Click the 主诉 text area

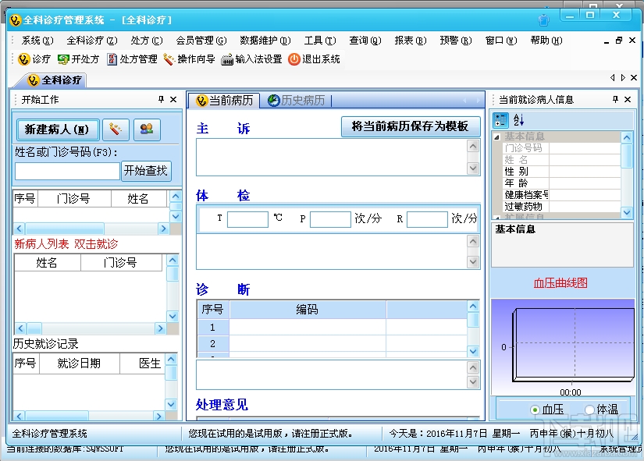coord(332,158)
